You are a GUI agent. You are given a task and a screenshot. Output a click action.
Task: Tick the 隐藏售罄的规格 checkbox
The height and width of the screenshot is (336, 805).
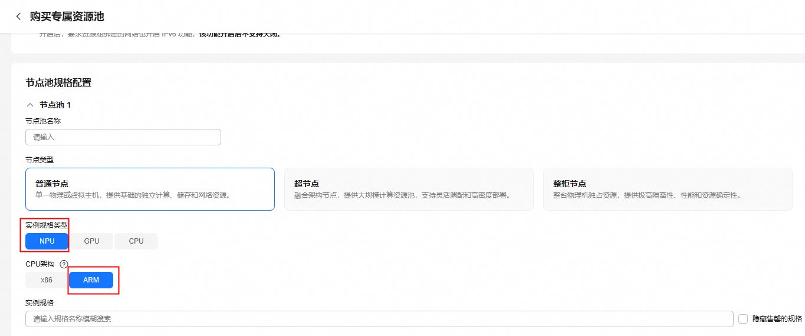pos(743,318)
